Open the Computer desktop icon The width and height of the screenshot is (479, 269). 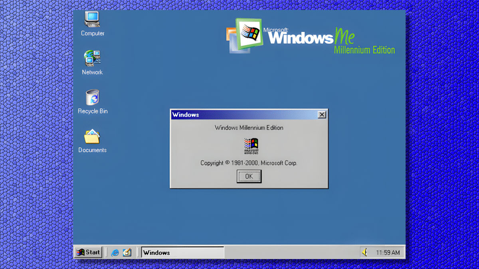pyautogui.click(x=92, y=20)
